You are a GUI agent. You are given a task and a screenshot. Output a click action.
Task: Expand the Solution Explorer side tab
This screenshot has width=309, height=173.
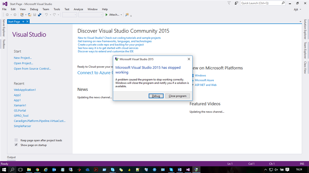click(x=305, y=29)
